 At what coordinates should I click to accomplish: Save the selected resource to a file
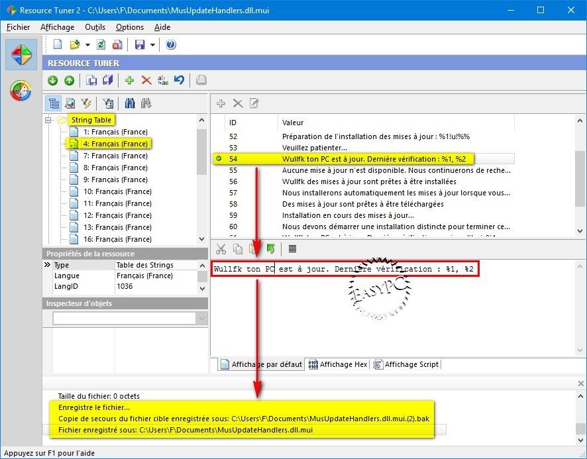[91, 80]
